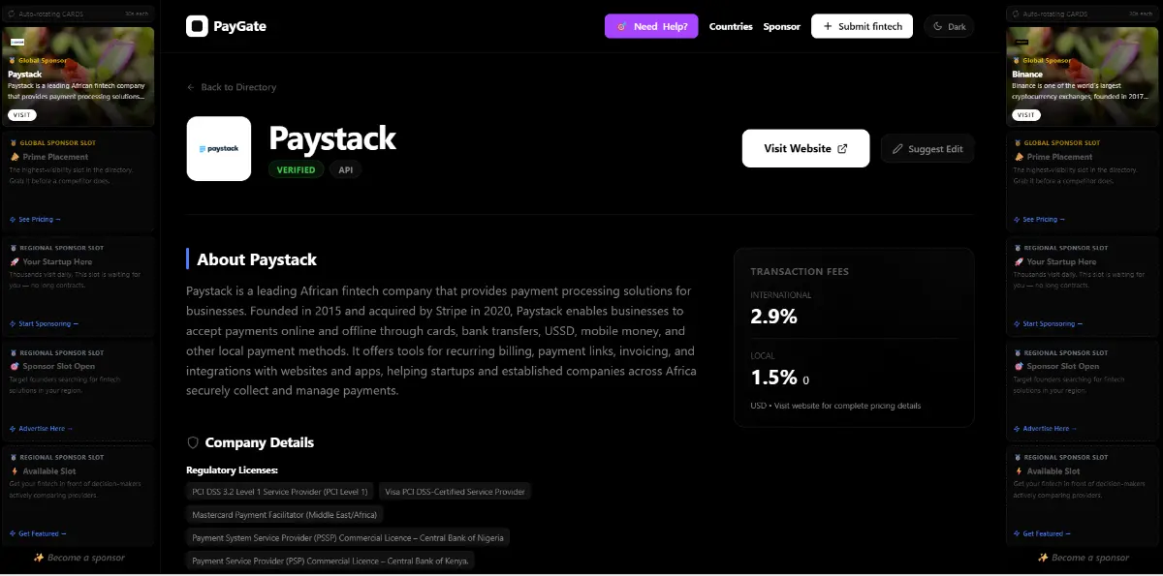Toggle Dark mode in the top bar
The width and height of the screenshot is (1163, 576).
pyautogui.click(x=949, y=26)
